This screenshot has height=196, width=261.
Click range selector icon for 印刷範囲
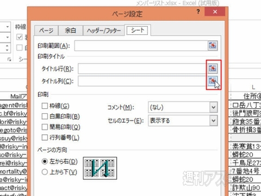(213, 46)
